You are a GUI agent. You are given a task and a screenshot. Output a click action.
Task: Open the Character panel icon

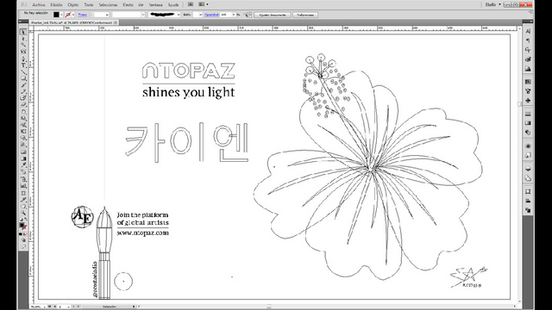pyautogui.click(x=528, y=31)
